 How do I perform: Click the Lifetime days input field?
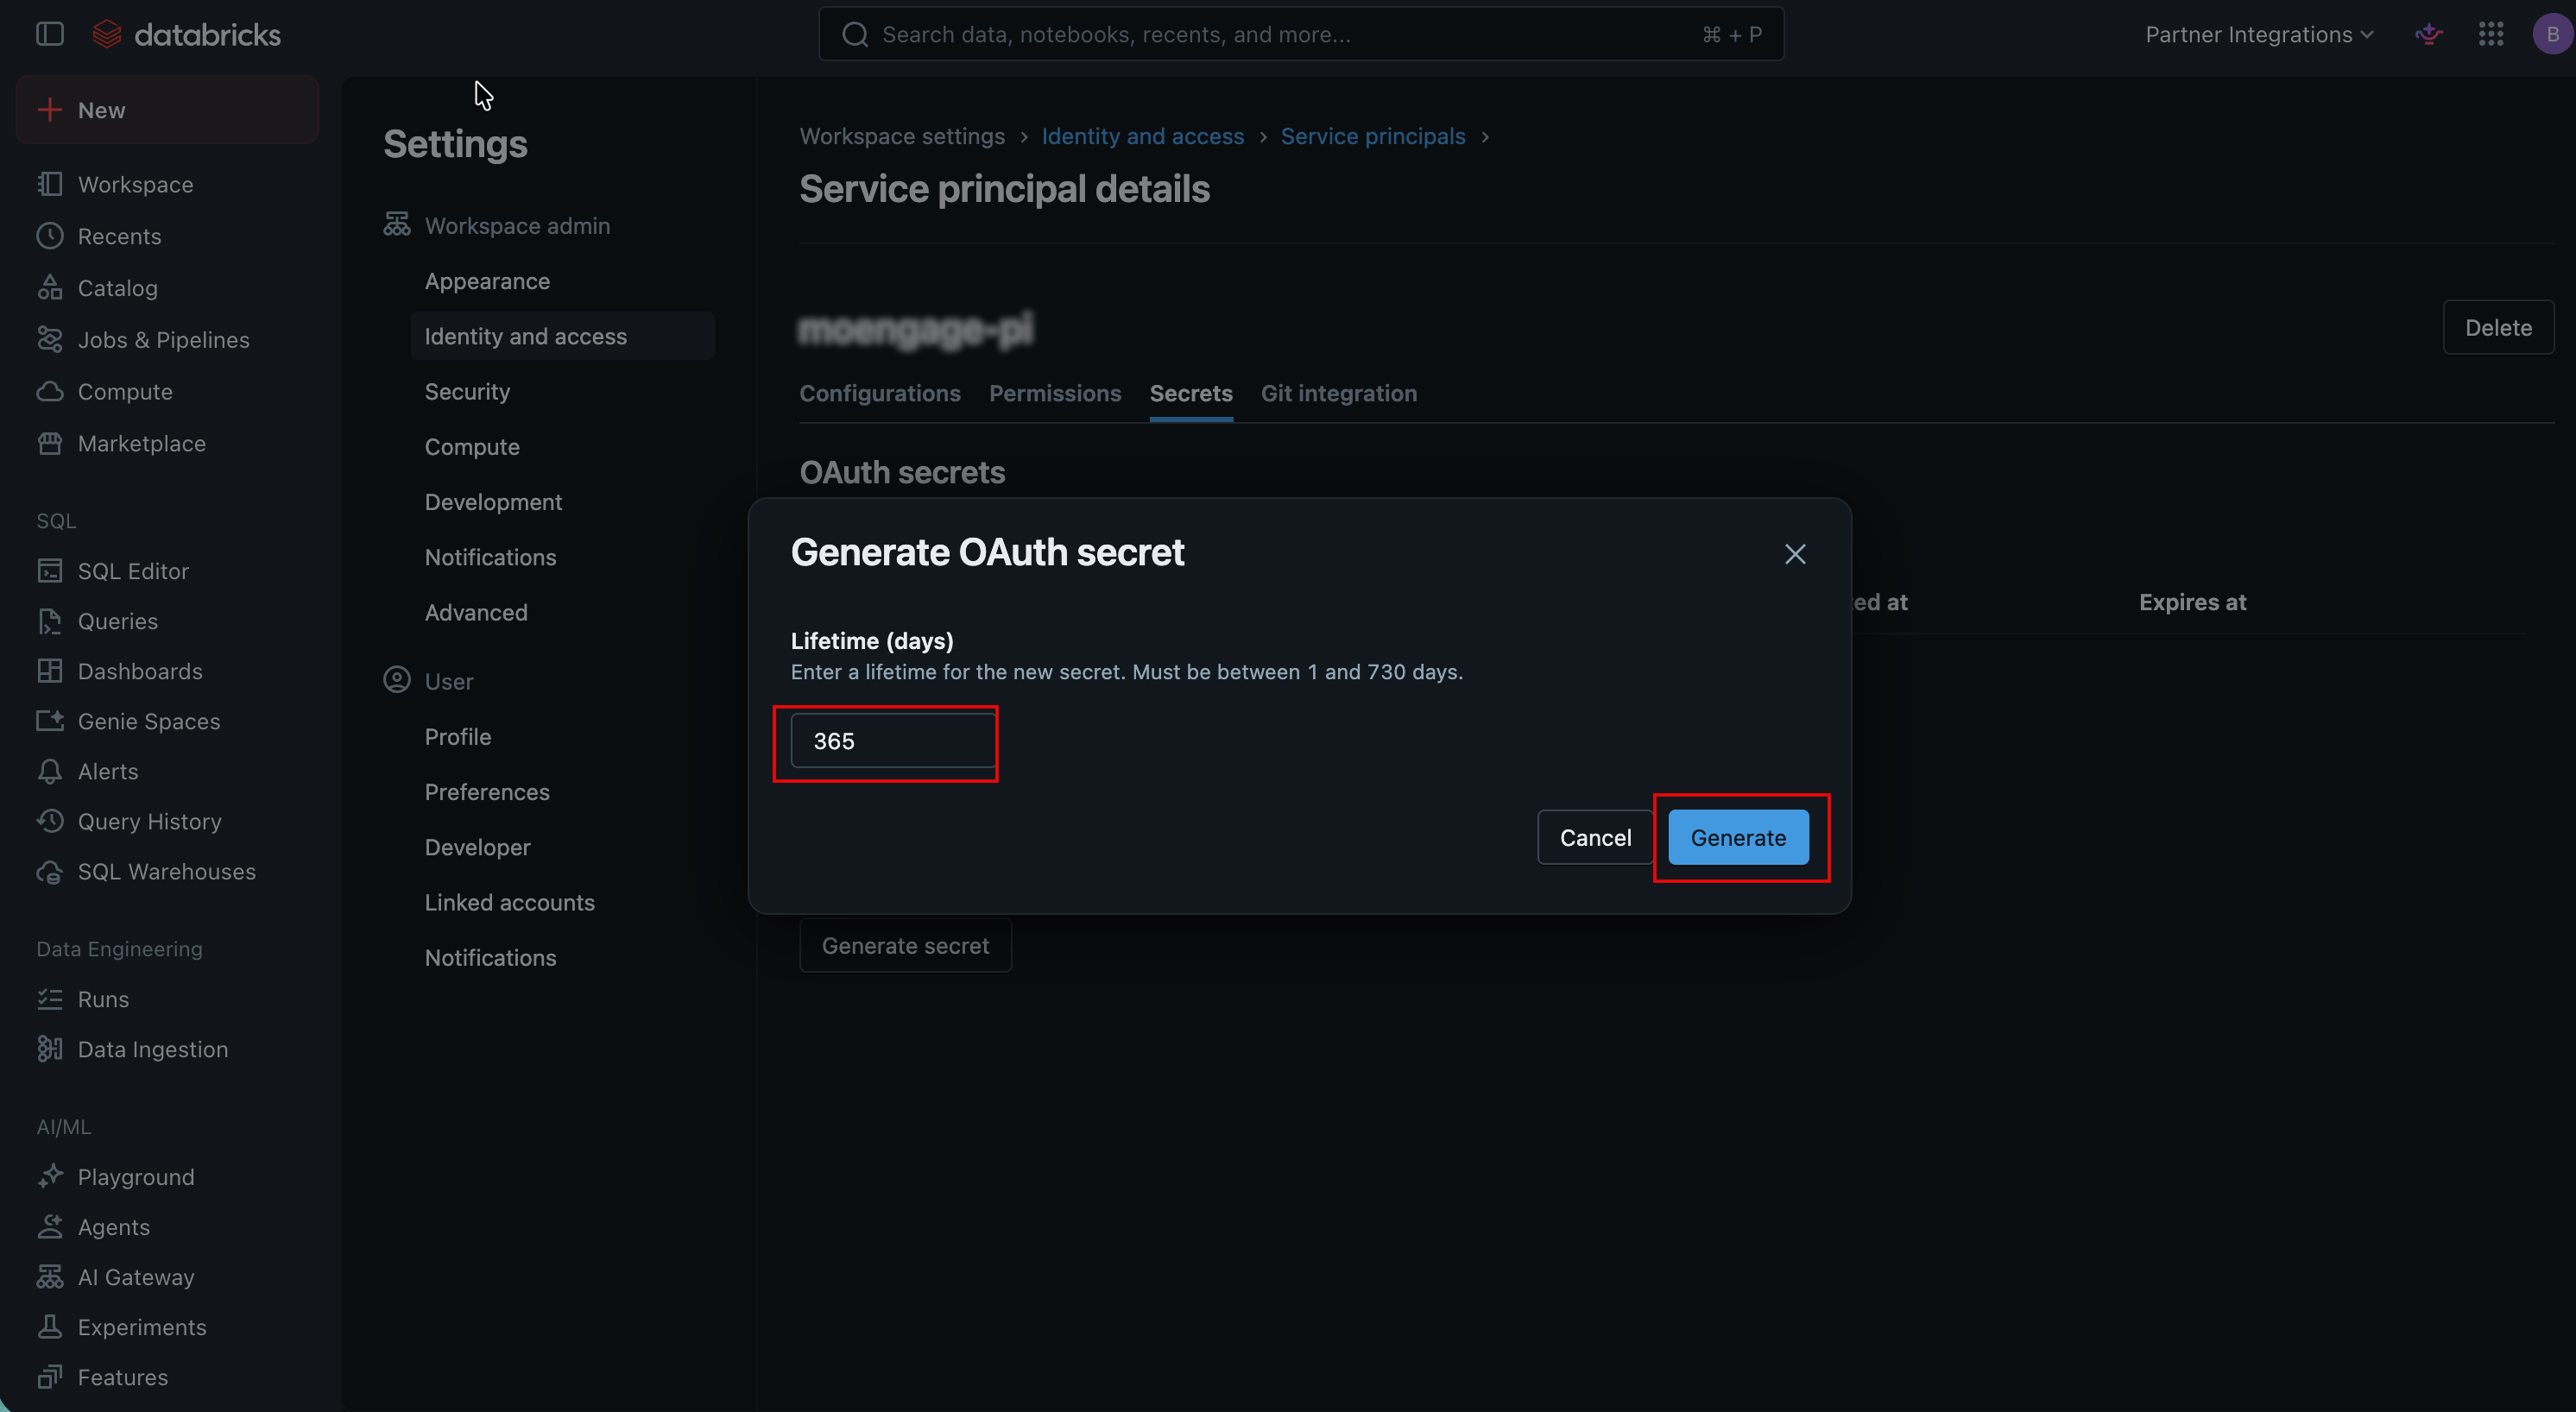pyautogui.click(x=892, y=741)
